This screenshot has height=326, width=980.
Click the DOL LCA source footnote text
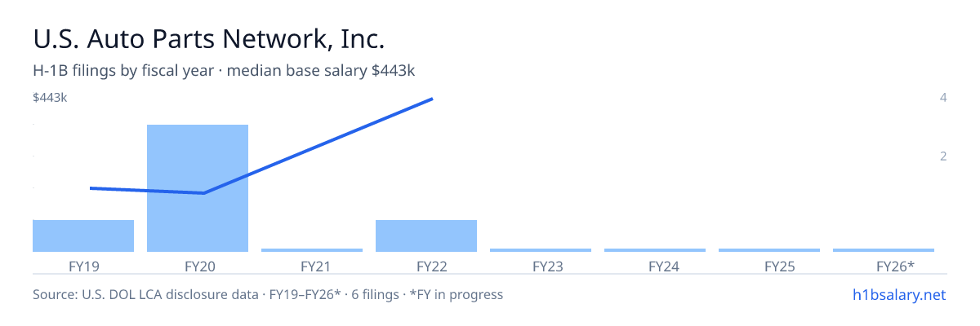268,294
